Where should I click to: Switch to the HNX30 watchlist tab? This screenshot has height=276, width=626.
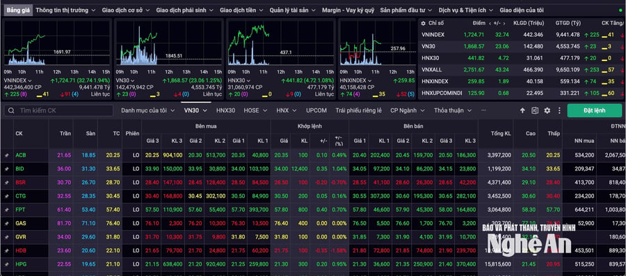(225, 110)
